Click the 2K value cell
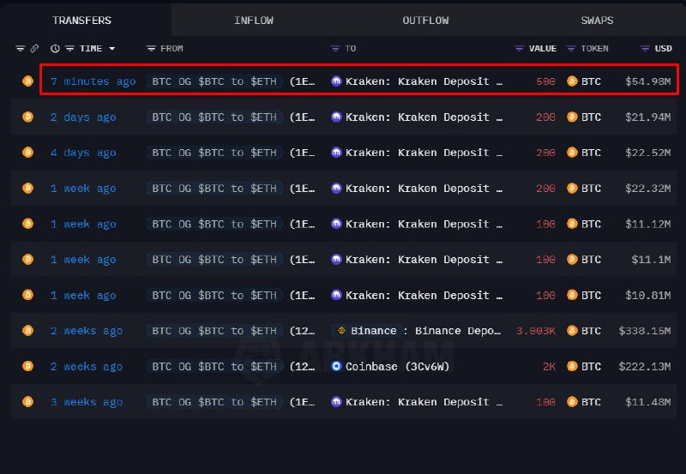Image resolution: width=686 pixels, height=474 pixels. (x=549, y=367)
